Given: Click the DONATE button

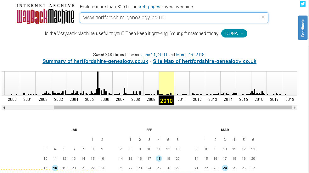Looking at the screenshot, I should (x=234, y=33).
